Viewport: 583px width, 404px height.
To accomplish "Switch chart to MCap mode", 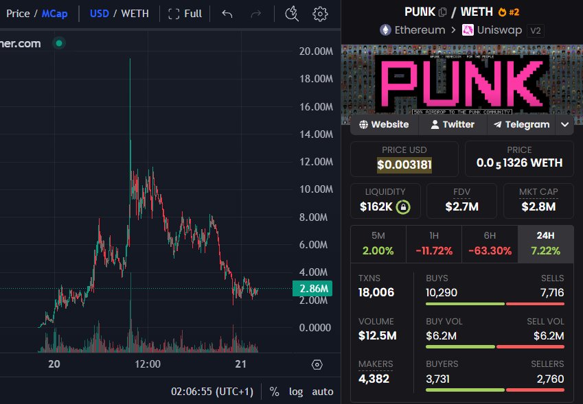I will click(55, 14).
